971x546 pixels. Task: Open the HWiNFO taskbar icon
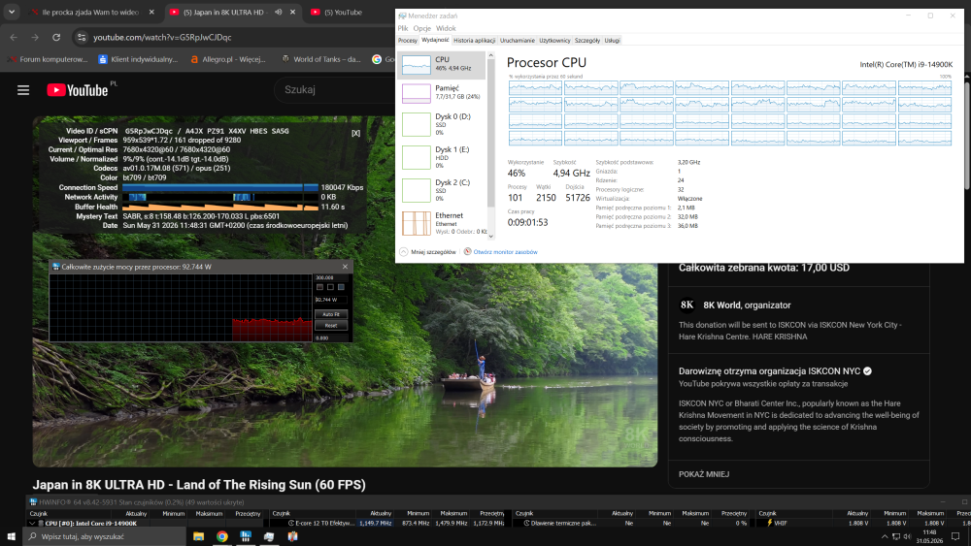(x=246, y=536)
